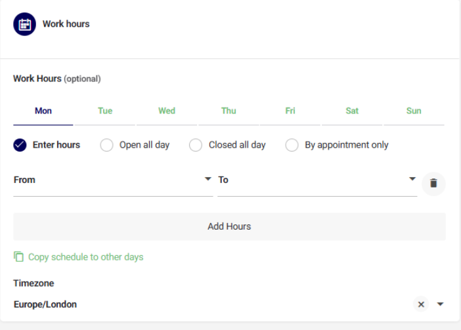Click the Add Hours button
The width and height of the screenshot is (461, 330).
coord(229,226)
